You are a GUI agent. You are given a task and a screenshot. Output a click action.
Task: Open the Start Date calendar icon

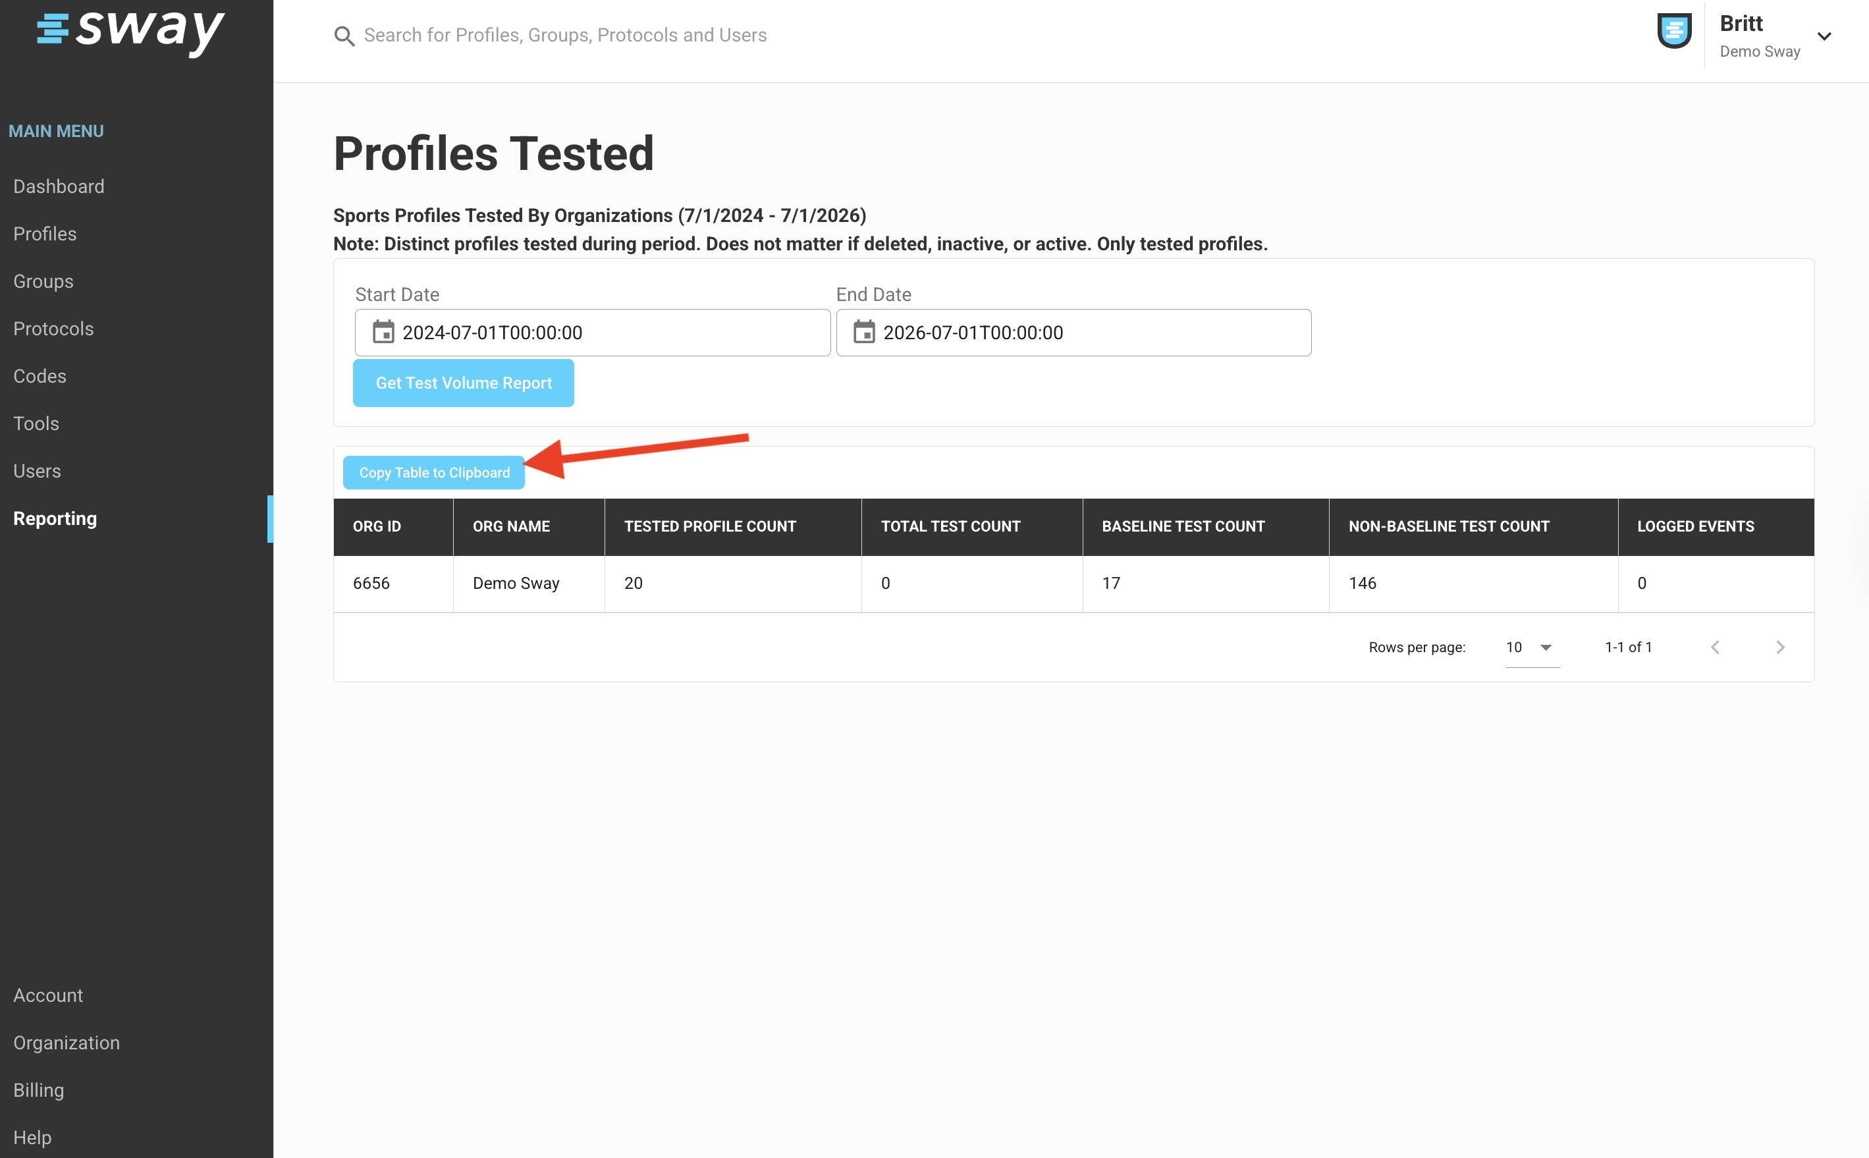tap(383, 333)
